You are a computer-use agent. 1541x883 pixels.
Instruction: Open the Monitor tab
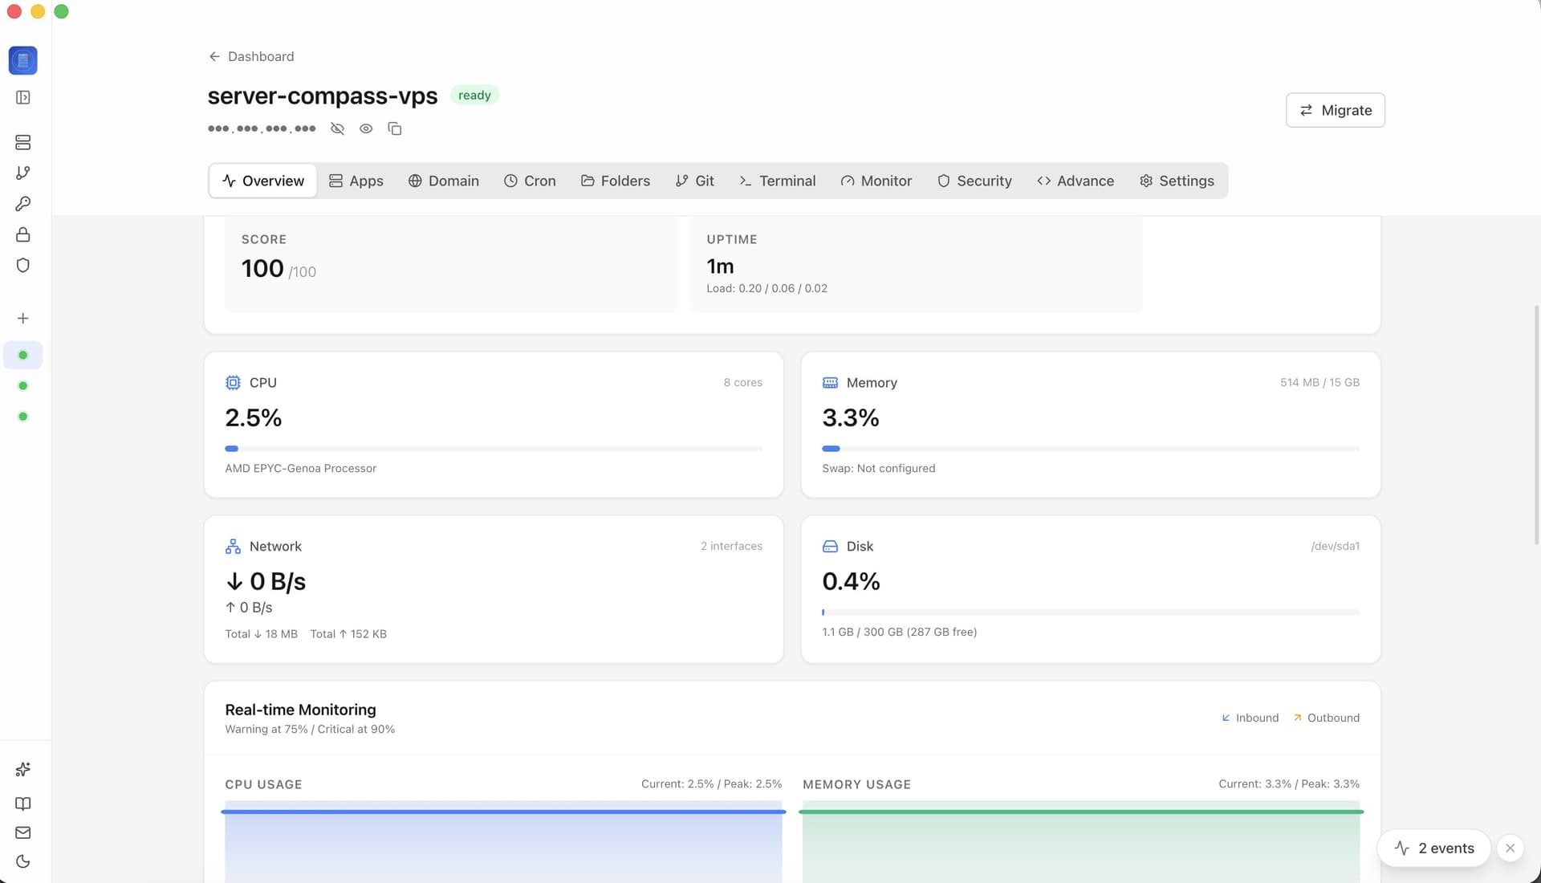click(876, 181)
